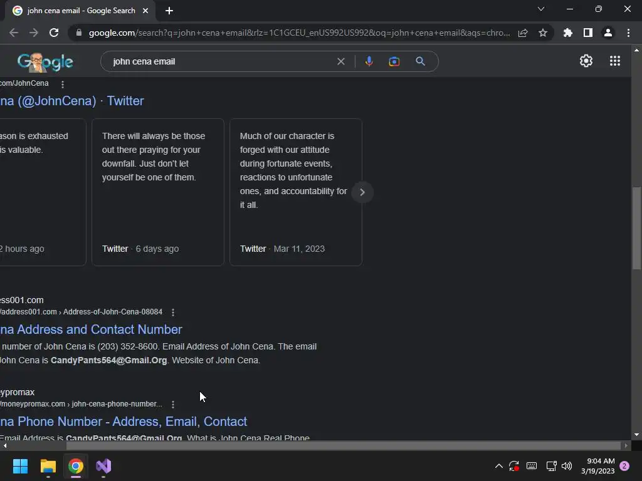Click the browser forward arrow
The width and height of the screenshot is (642, 481).
[34, 33]
